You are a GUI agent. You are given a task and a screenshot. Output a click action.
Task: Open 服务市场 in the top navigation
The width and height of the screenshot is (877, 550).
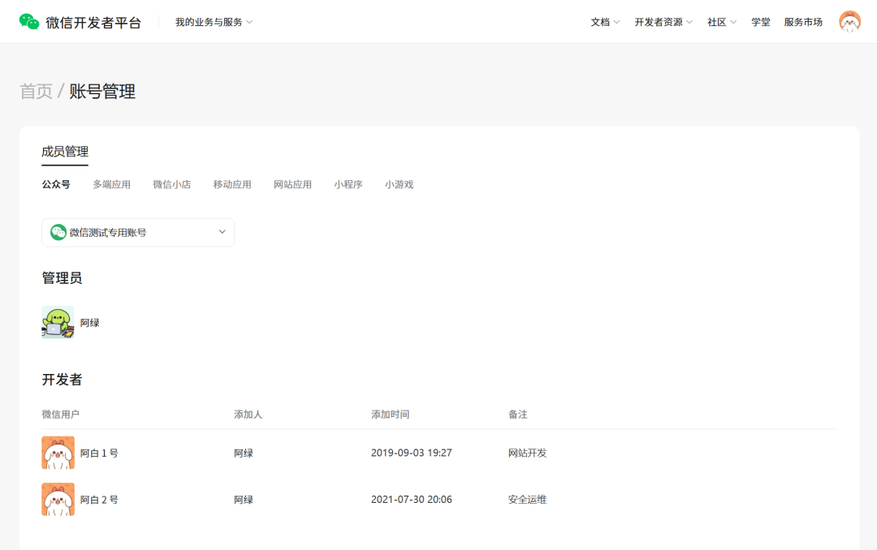pyautogui.click(x=803, y=23)
